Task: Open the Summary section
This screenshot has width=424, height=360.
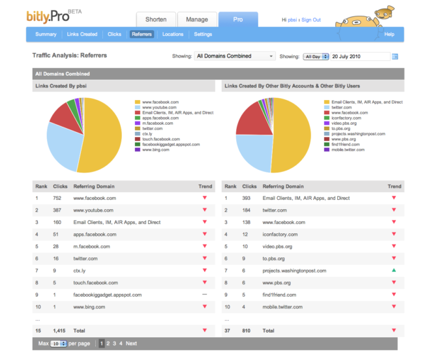Action: click(46, 34)
